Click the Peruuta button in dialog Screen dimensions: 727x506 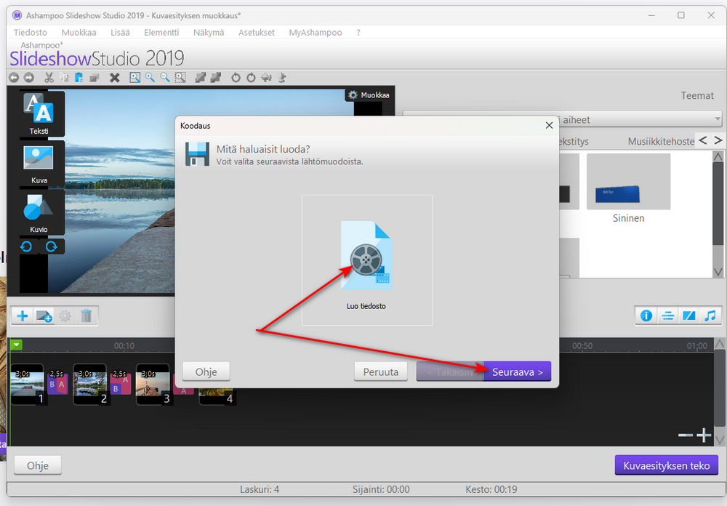point(381,372)
